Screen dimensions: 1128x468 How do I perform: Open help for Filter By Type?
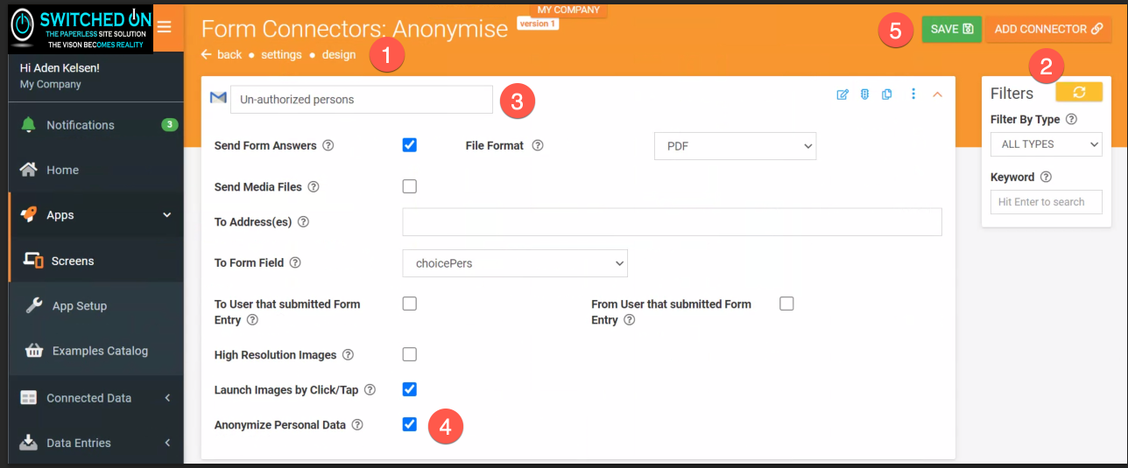click(1071, 120)
